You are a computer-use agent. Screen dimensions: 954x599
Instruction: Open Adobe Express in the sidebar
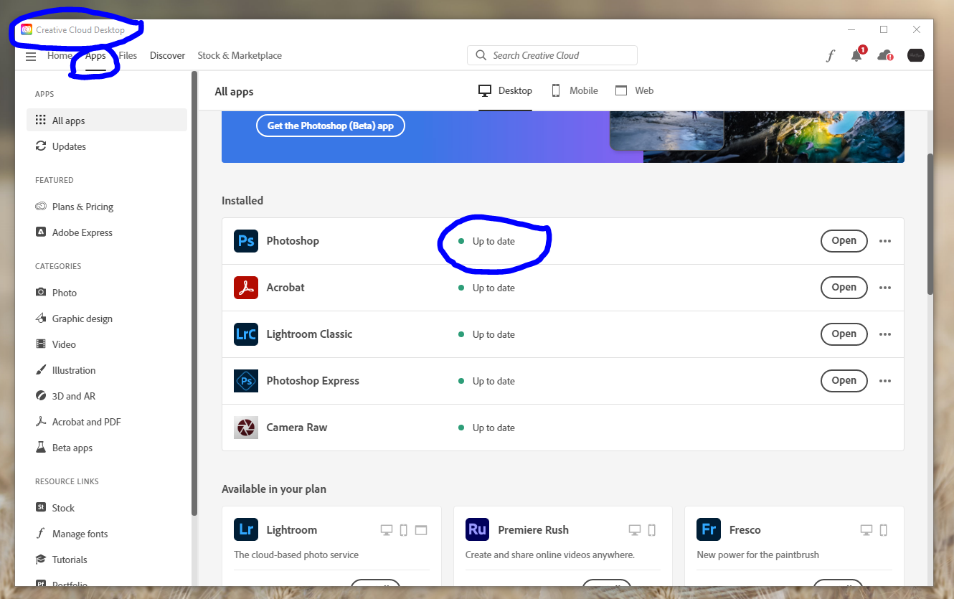[107, 232]
